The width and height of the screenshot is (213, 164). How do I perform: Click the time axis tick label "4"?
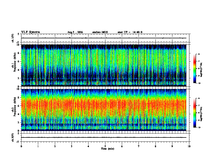[x=88, y=146]
